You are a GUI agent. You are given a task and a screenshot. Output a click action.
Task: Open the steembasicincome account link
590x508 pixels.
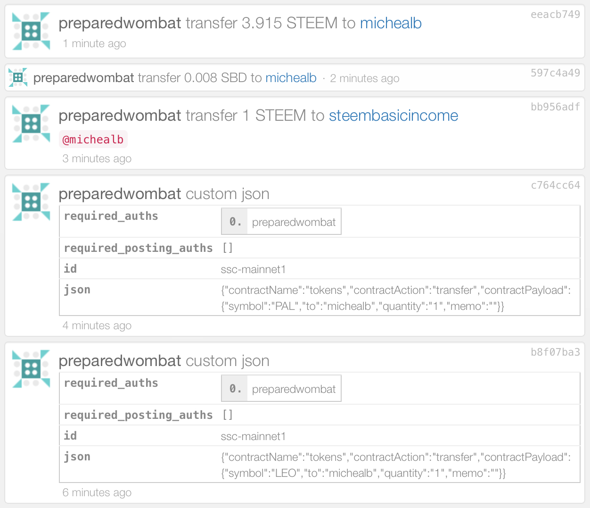393,116
